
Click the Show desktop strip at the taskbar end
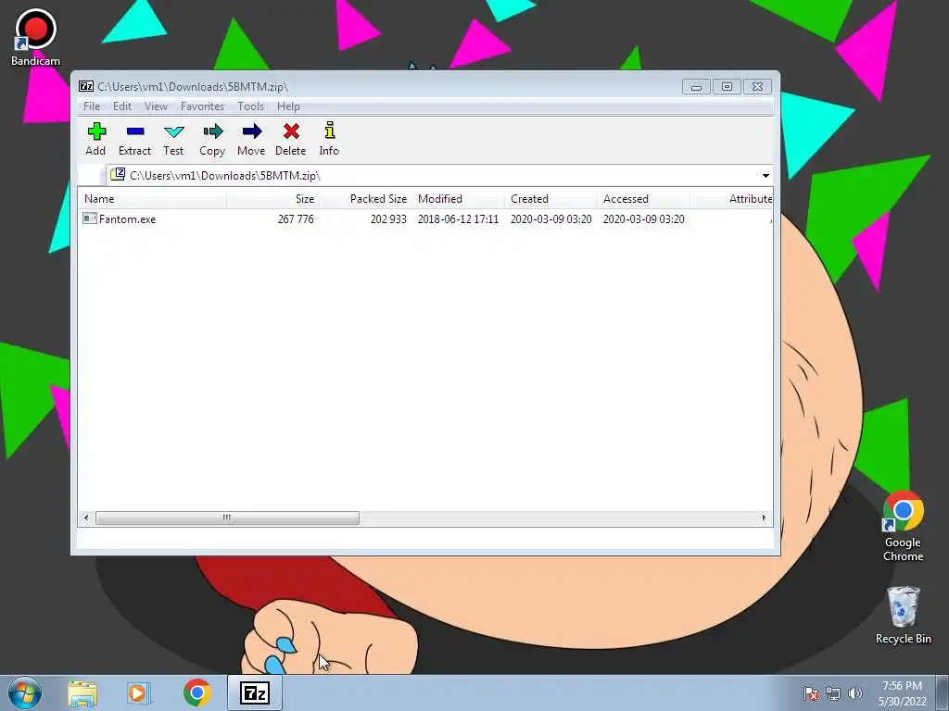tap(943, 692)
